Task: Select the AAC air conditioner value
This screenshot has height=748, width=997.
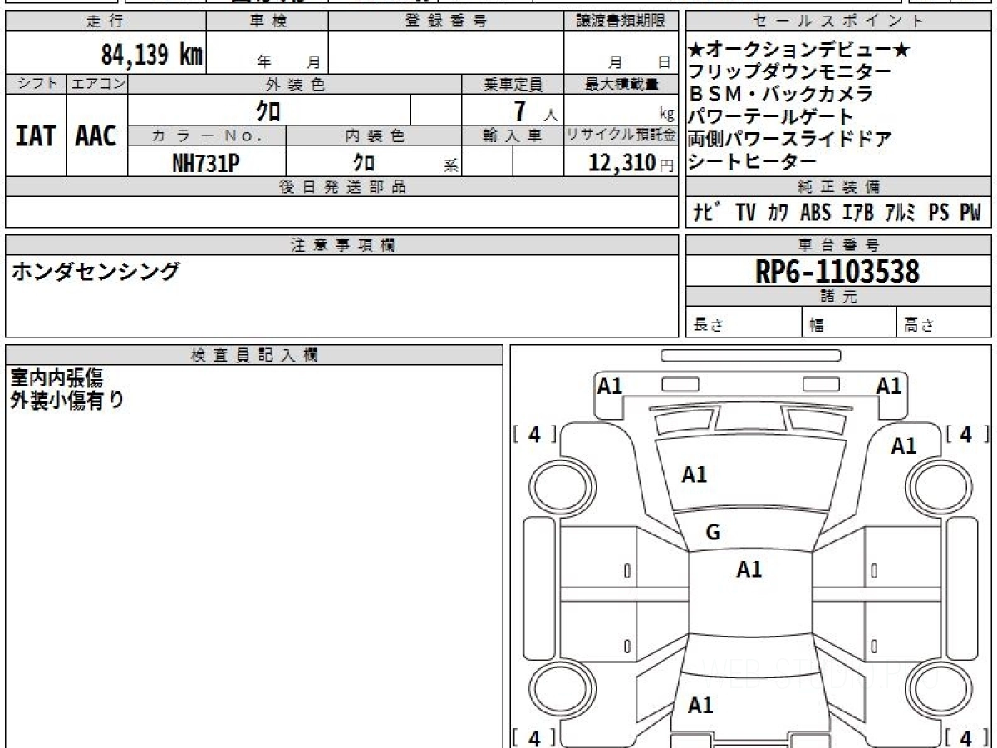Action: [96, 137]
